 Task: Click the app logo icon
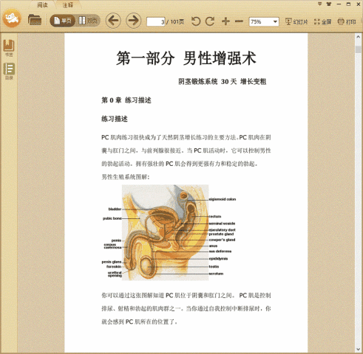[x=12, y=18]
